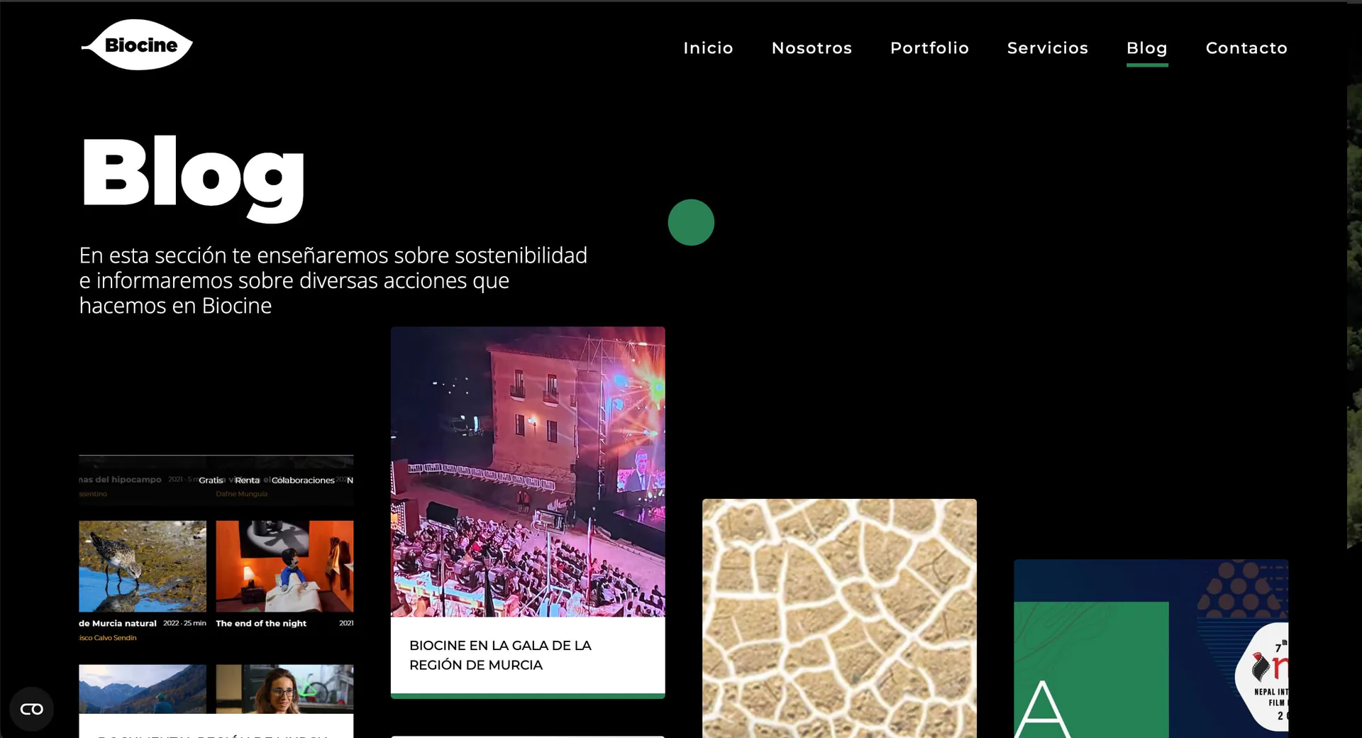This screenshot has width=1362, height=738.
Task: Select the Colaboraciones filter label
Action: 303,480
